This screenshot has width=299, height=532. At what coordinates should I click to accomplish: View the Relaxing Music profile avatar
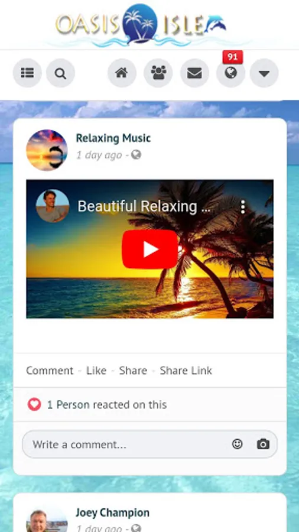tap(47, 150)
